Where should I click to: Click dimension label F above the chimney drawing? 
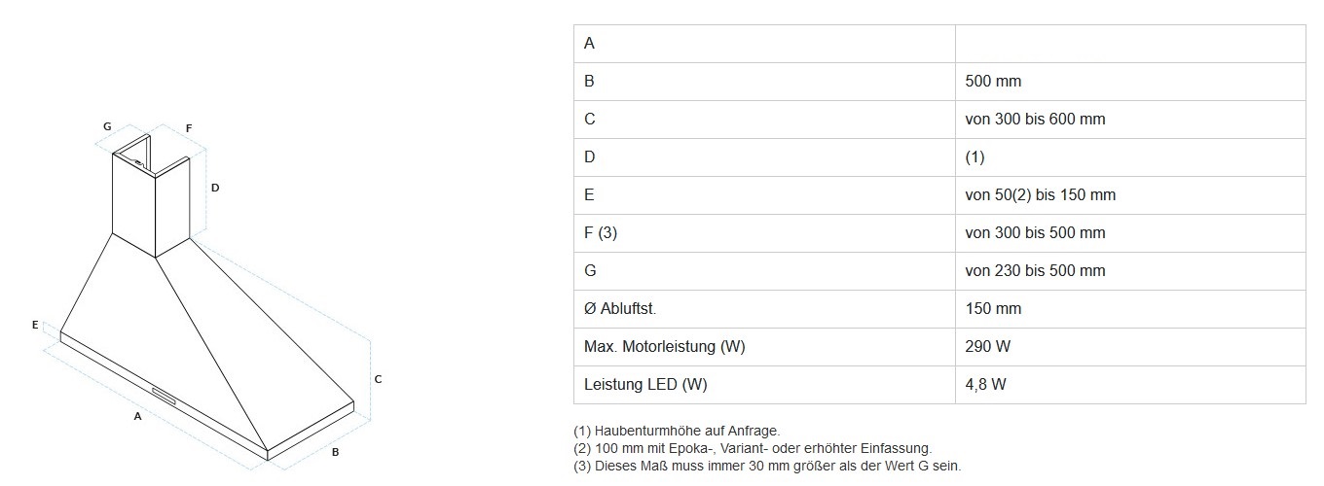click(189, 128)
